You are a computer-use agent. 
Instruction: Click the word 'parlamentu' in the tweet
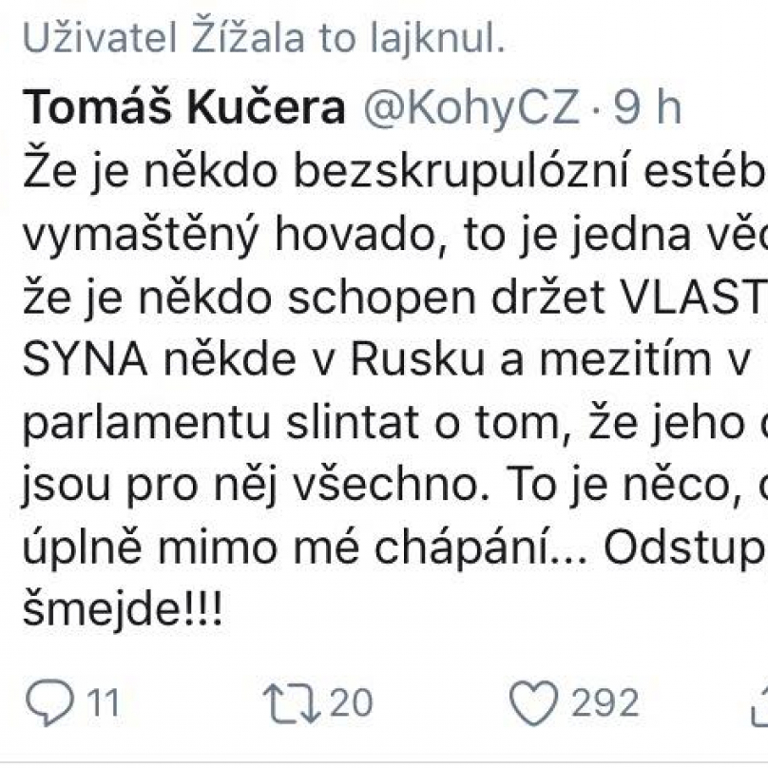(x=147, y=424)
